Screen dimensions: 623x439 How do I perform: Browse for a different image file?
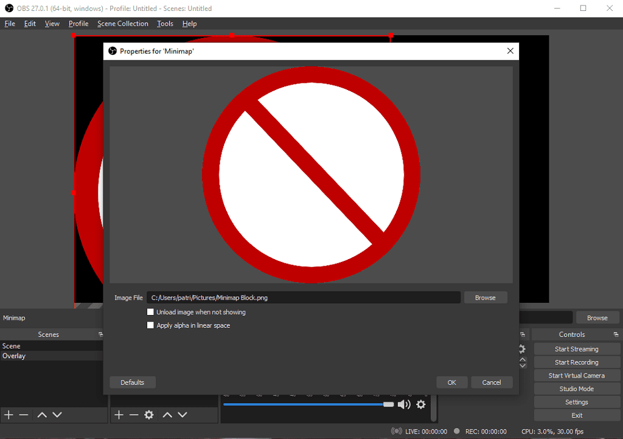(x=485, y=297)
